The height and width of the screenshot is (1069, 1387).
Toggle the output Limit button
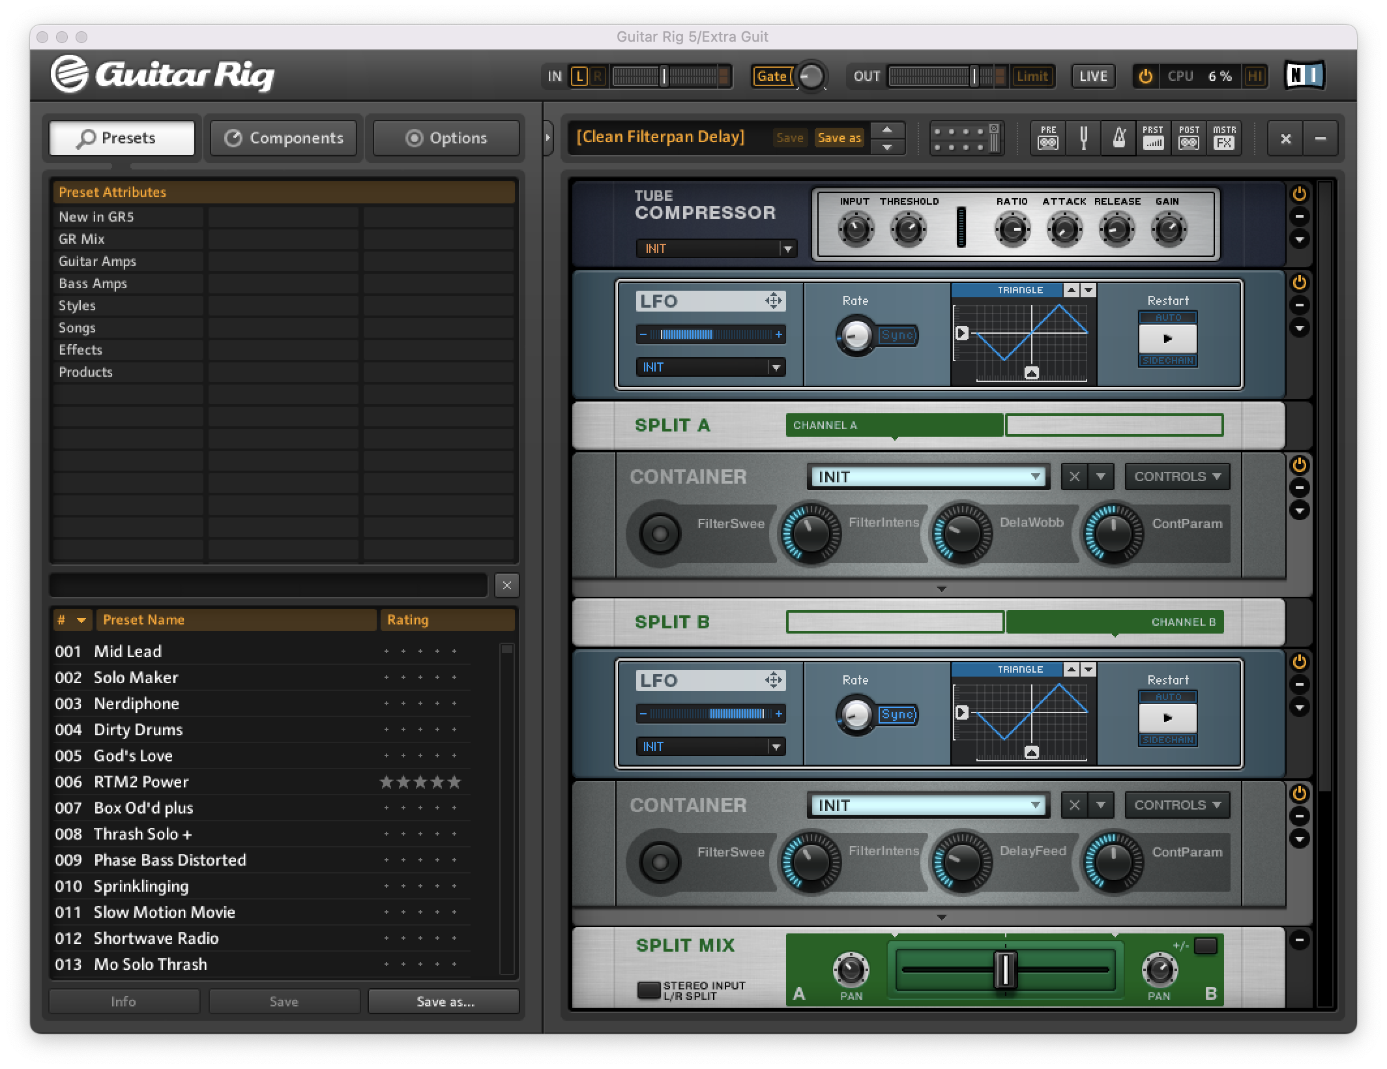(1032, 76)
